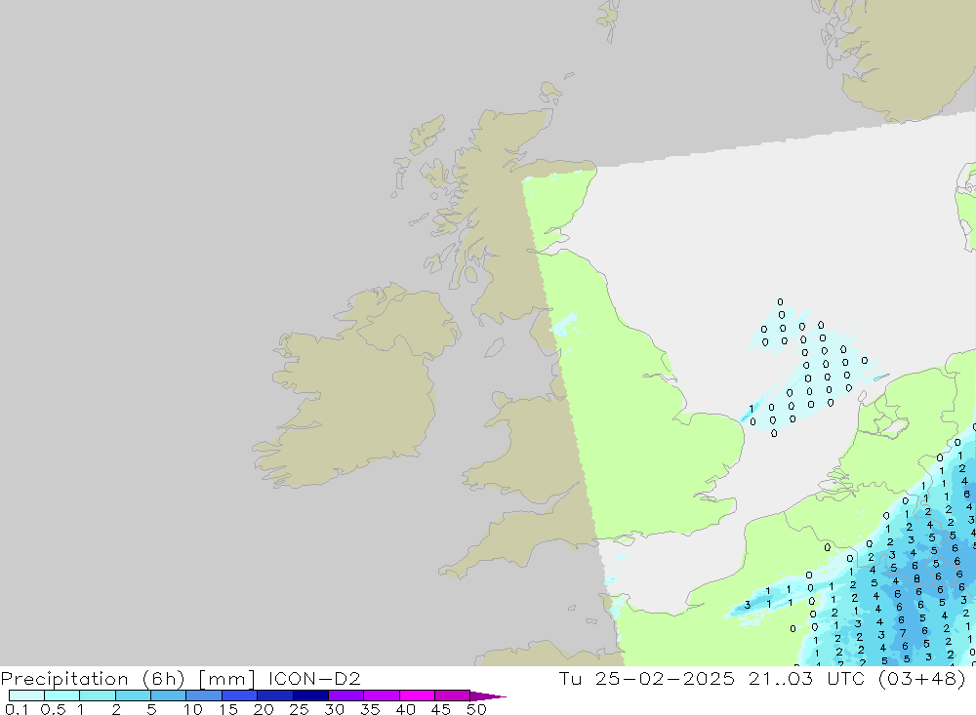Click the violet swatch between 30 and 35
The height and width of the screenshot is (715, 976).
(346, 695)
